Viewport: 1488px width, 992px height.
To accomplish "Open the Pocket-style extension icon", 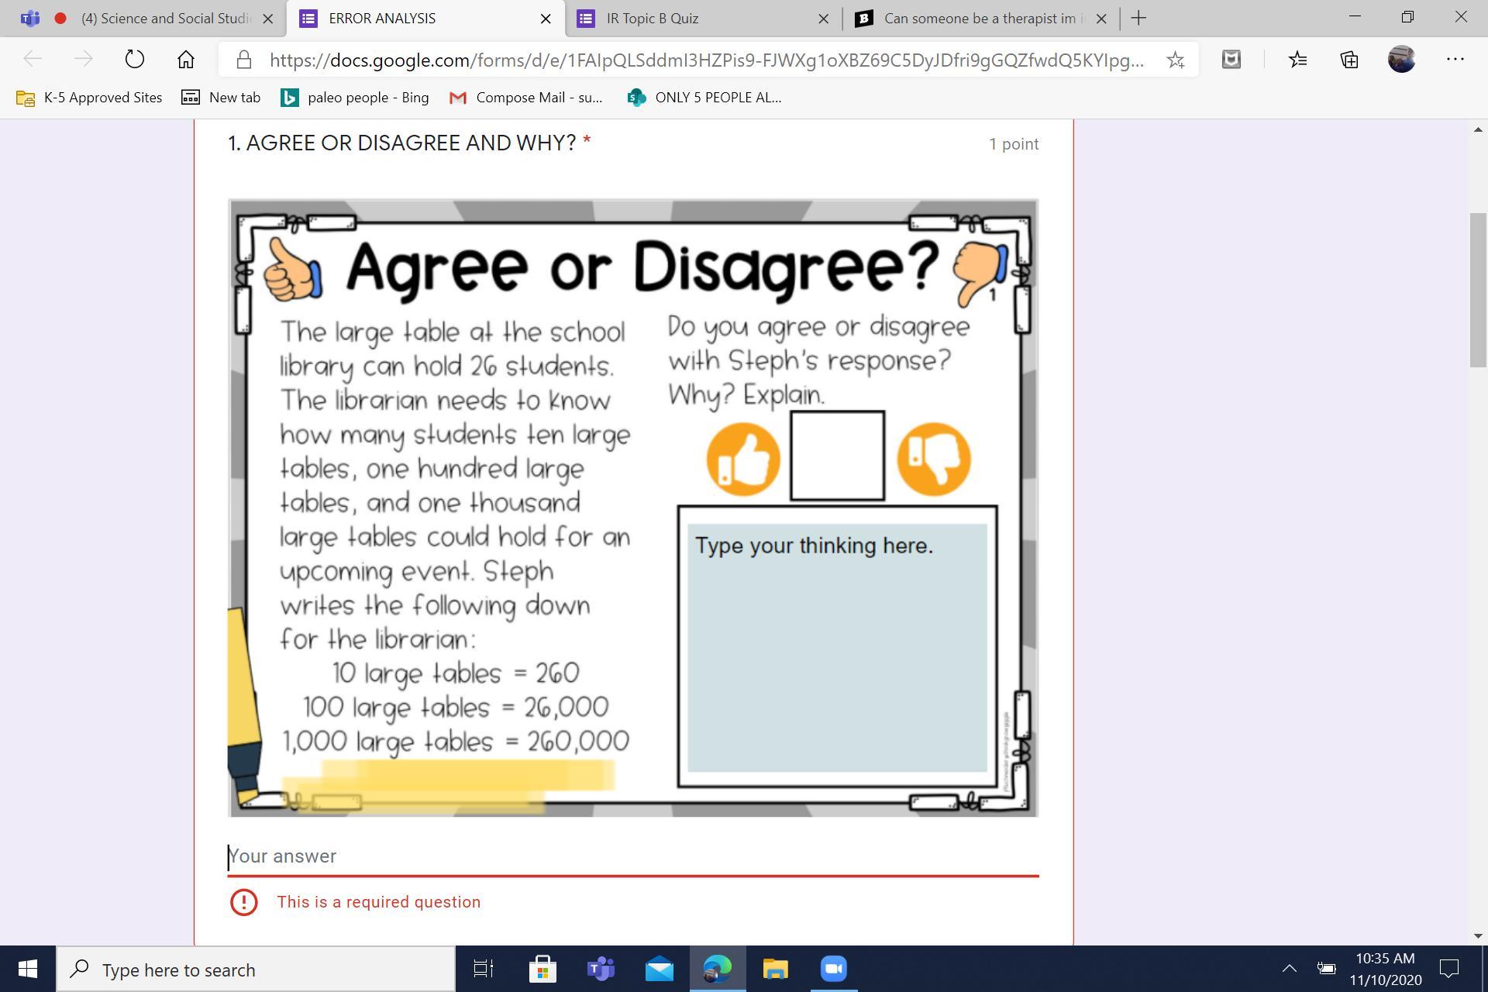I will pyautogui.click(x=1231, y=59).
